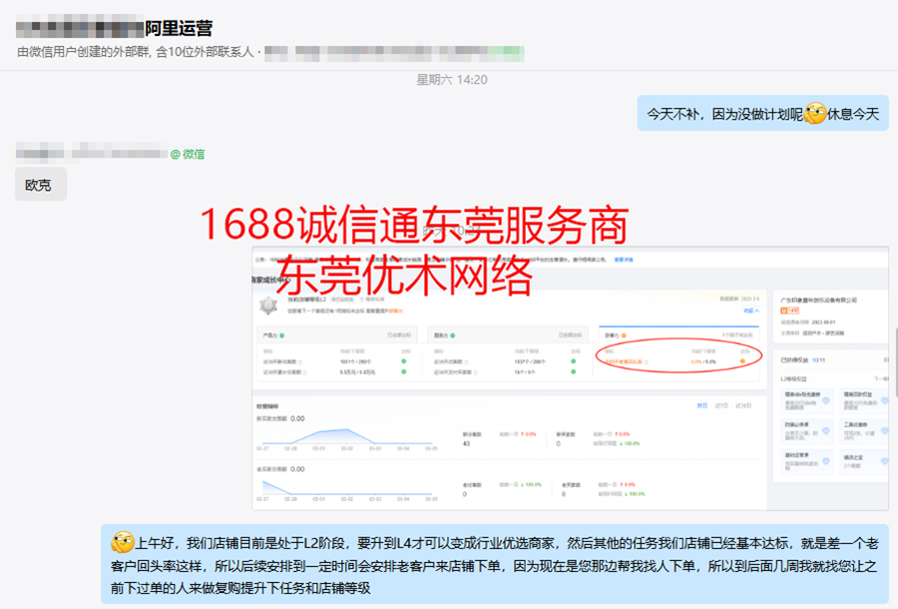Click the 今天不补 outgoing message bubble

tap(762, 114)
